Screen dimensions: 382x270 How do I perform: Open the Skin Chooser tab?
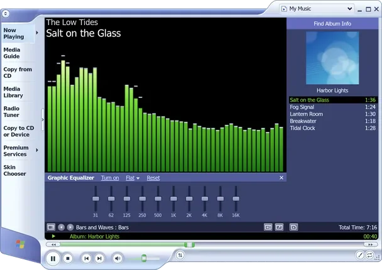click(18, 170)
